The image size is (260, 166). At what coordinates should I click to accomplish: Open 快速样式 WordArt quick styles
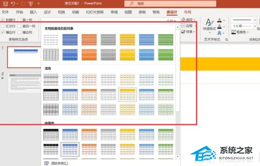(209, 26)
